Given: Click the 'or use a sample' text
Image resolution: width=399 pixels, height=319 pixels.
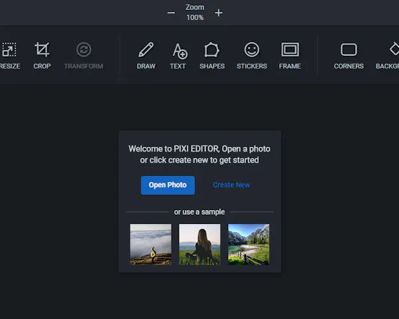Looking at the screenshot, I should pos(199,212).
